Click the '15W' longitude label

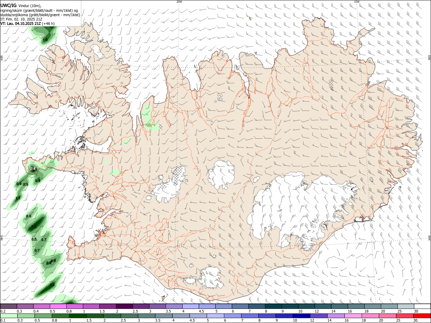coord(357,2)
